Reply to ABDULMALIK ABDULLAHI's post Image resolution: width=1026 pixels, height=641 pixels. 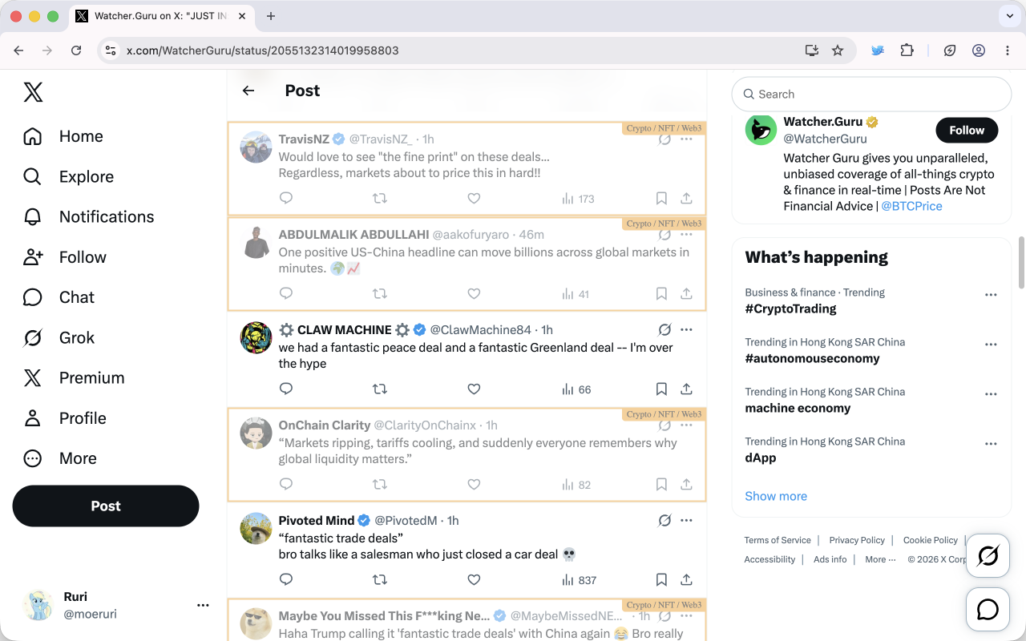pos(286,294)
